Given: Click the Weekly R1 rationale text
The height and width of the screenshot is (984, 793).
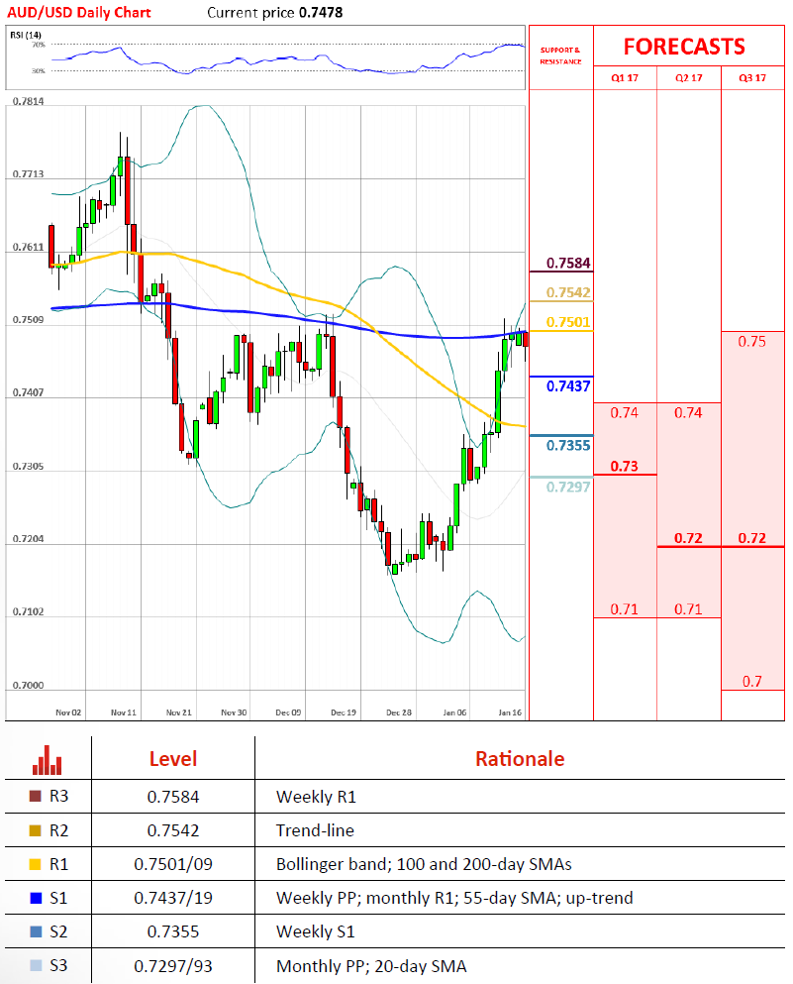Looking at the screenshot, I should (x=316, y=797).
